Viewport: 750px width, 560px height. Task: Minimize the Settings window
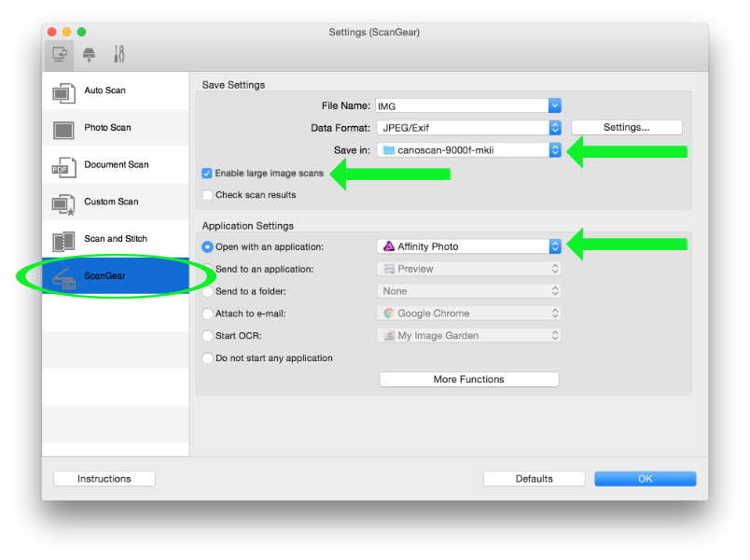(67, 32)
